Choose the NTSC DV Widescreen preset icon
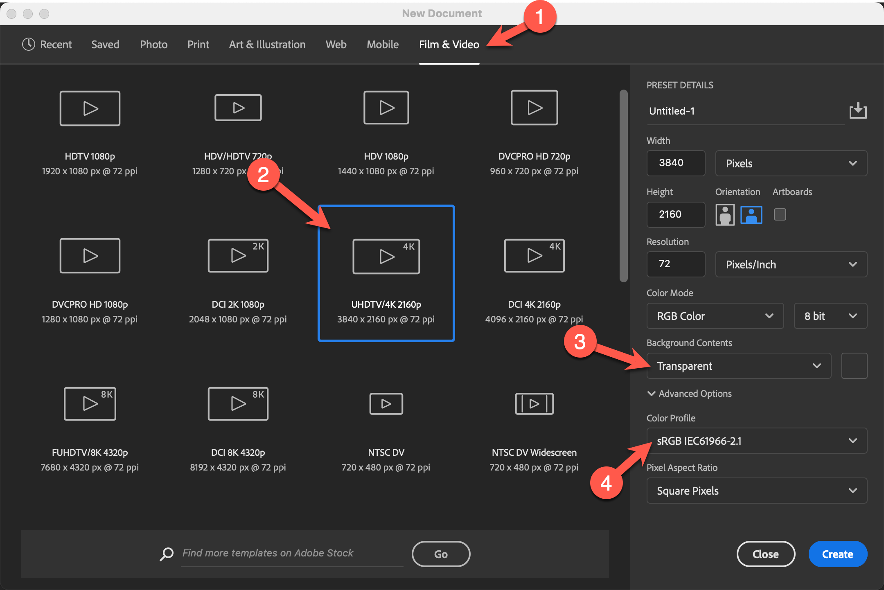The image size is (884, 590). pos(534,404)
